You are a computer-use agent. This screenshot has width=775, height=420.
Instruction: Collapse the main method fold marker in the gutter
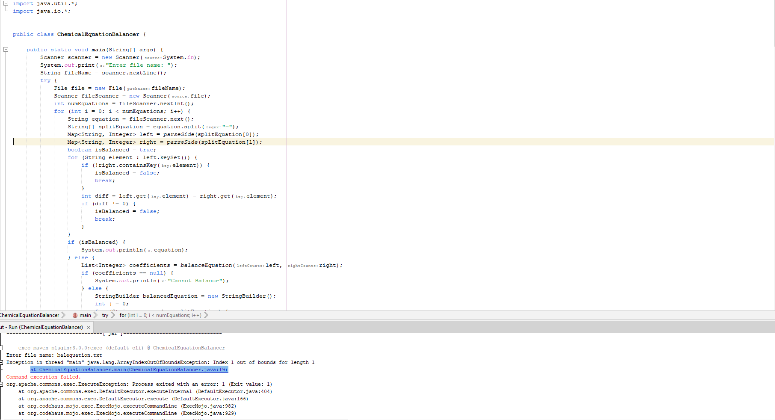[6, 49]
